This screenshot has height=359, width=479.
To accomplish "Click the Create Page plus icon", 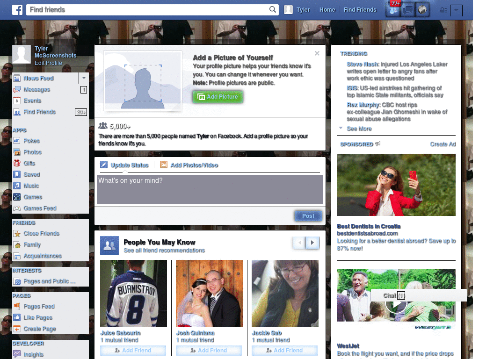I will [x=17, y=329].
